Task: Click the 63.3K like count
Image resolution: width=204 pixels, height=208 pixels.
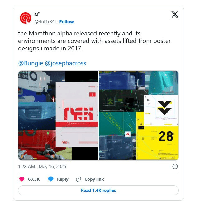Action: [x=34, y=179]
